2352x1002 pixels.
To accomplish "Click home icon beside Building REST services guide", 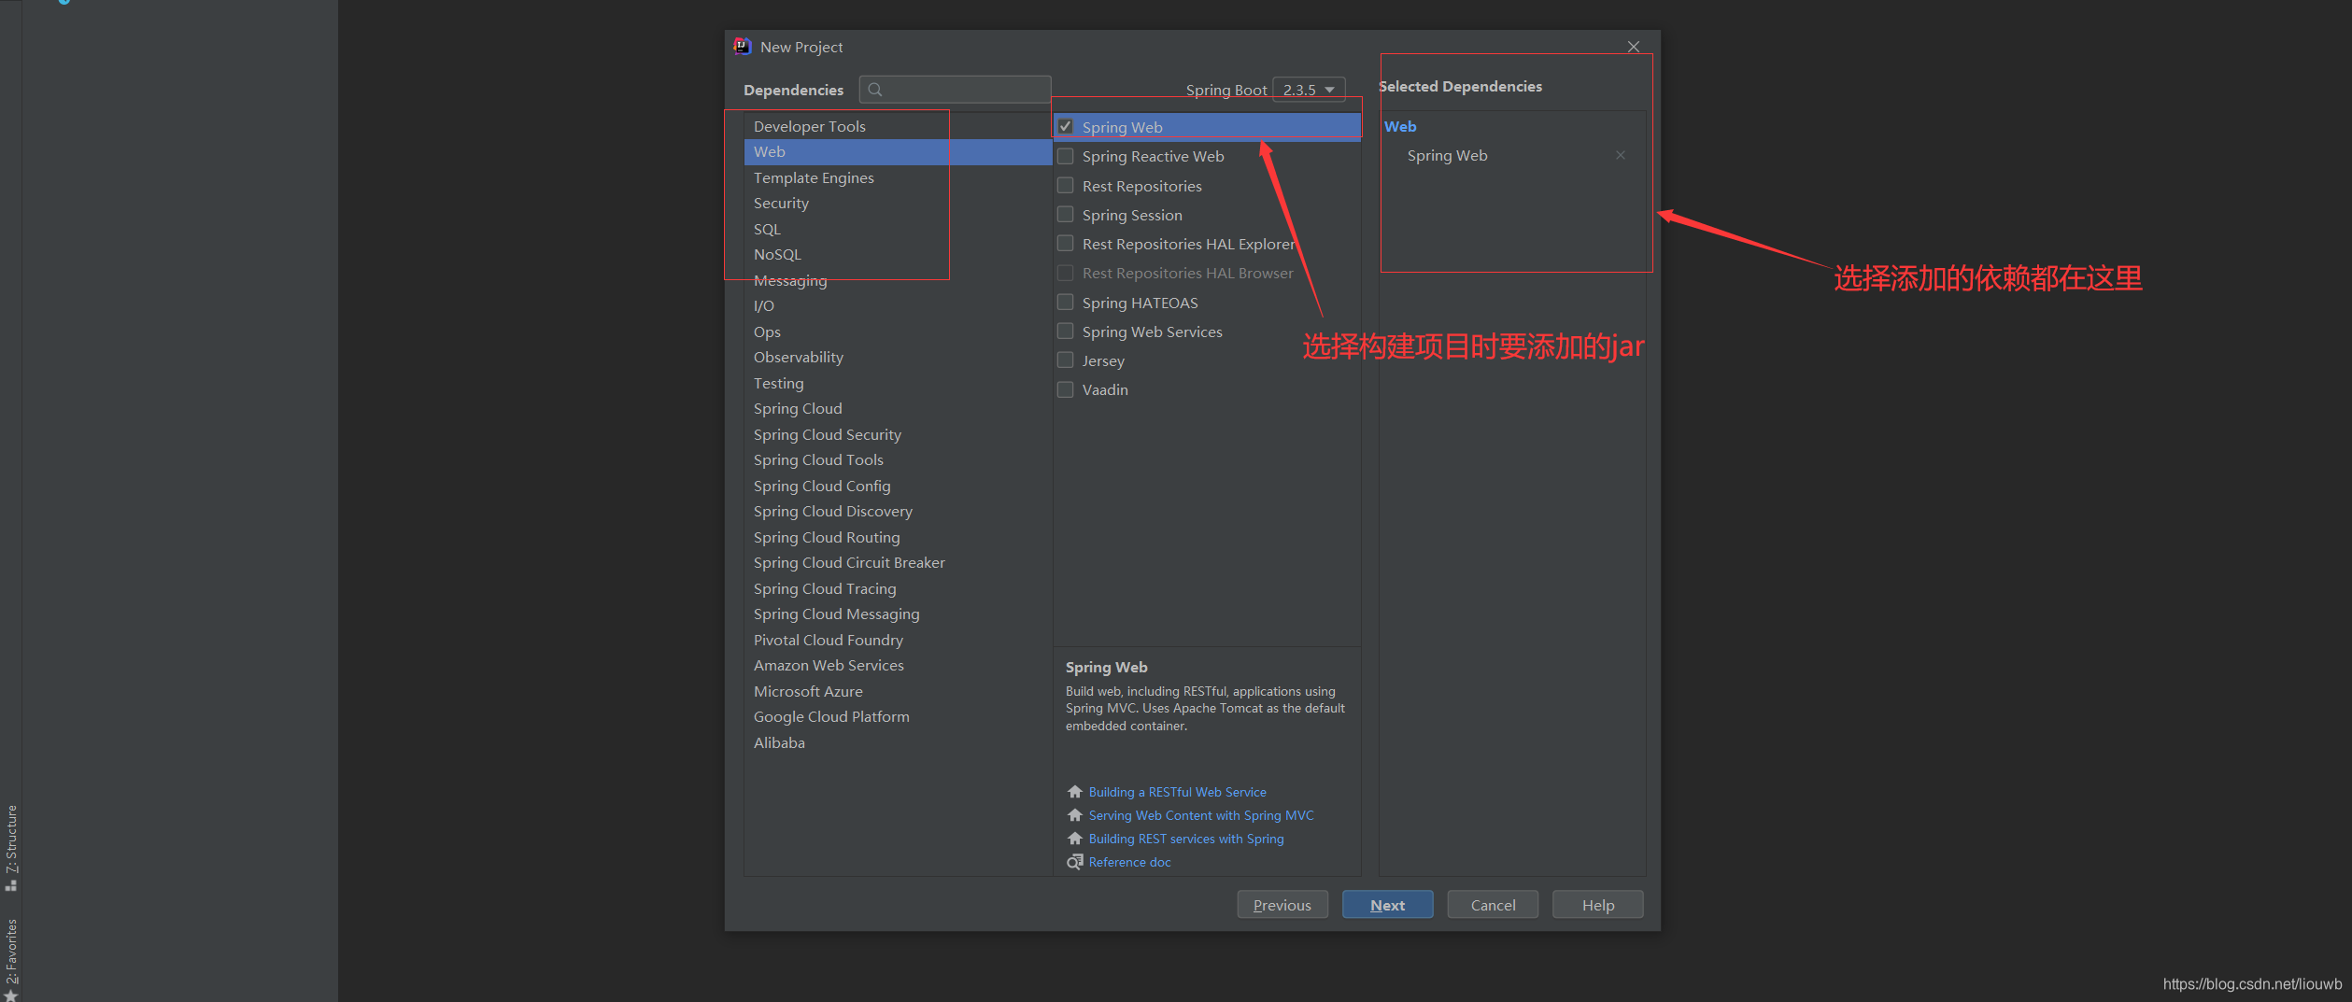I will pos(1075,839).
